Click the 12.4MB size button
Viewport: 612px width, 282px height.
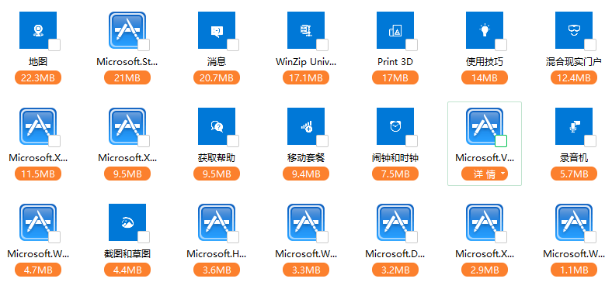(574, 77)
